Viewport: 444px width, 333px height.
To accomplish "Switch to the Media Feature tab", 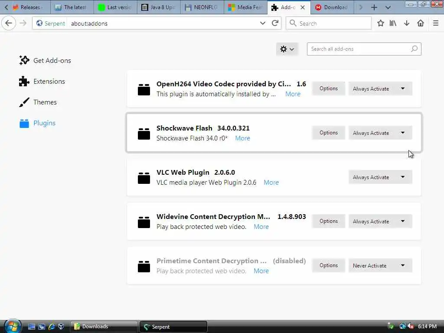I will pyautogui.click(x=246, y=7).
